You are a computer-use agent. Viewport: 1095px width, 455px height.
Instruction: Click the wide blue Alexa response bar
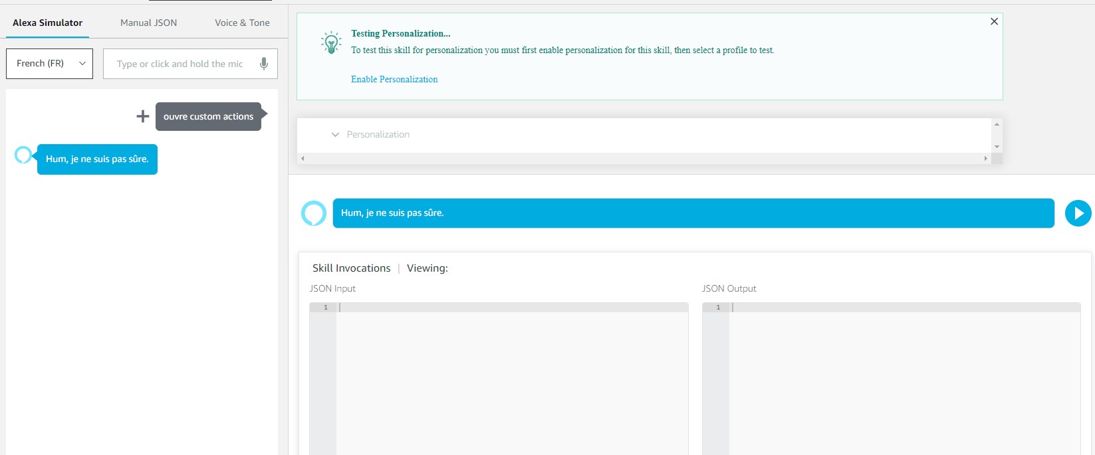pos(693,213)
